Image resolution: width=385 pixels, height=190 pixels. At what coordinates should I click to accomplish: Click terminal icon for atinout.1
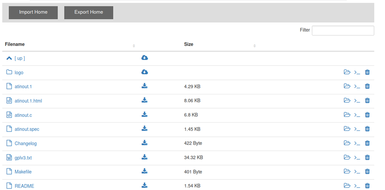coord(357,86)
